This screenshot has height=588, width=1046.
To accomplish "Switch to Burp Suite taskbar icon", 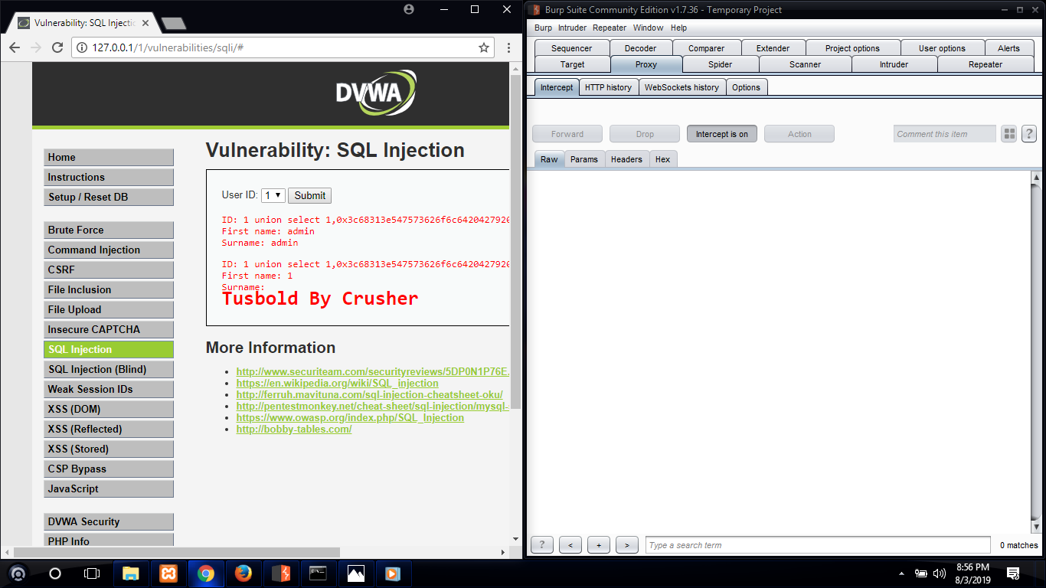I will click(281, 573).
